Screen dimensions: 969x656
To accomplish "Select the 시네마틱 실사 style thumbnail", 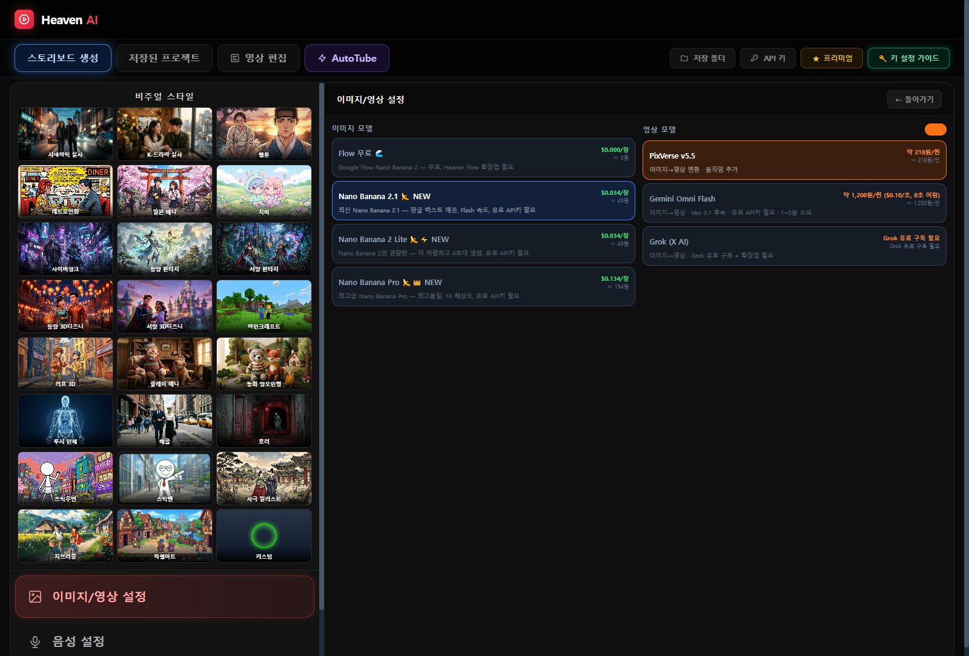I will [65, 134].
